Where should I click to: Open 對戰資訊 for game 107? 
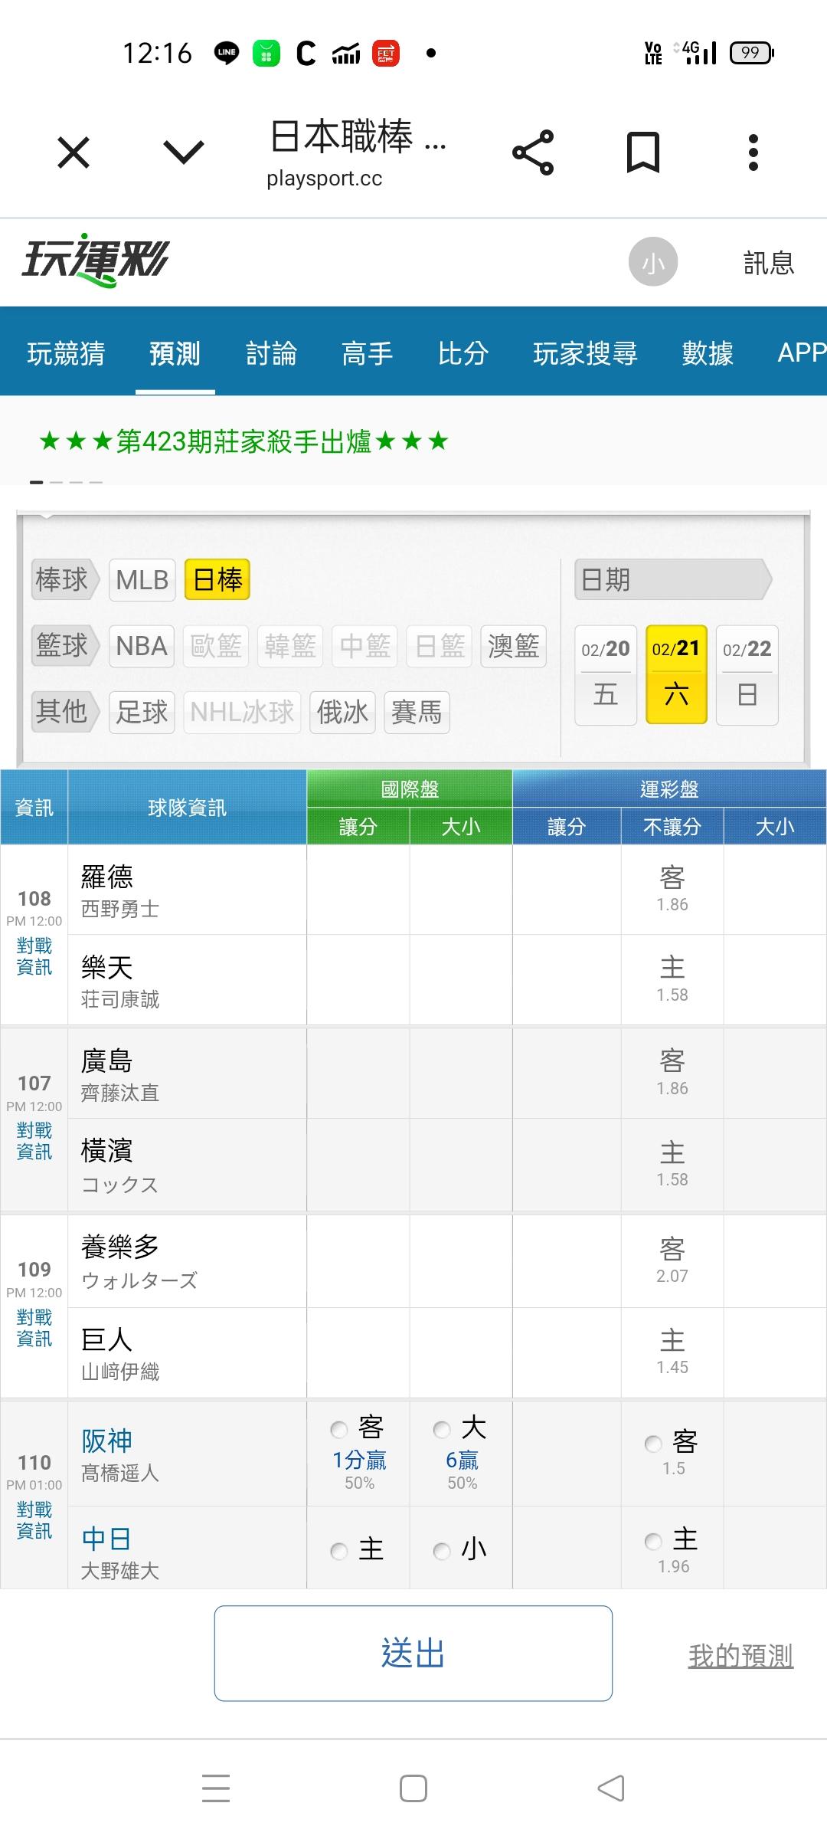[x=34, y=1141]
